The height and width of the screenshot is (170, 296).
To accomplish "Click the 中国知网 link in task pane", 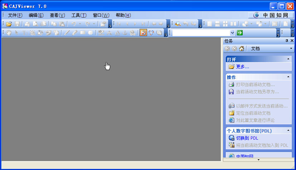I will [x=245, y=156].
